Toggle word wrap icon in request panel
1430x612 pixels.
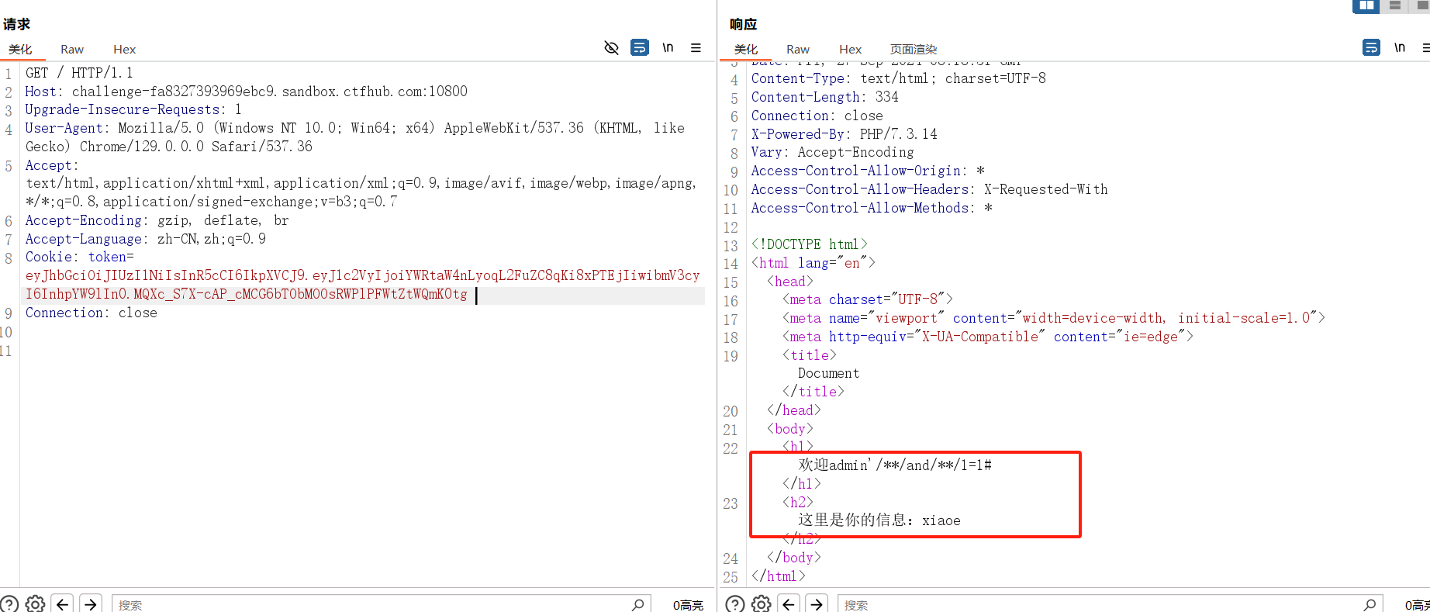(640, 48)
